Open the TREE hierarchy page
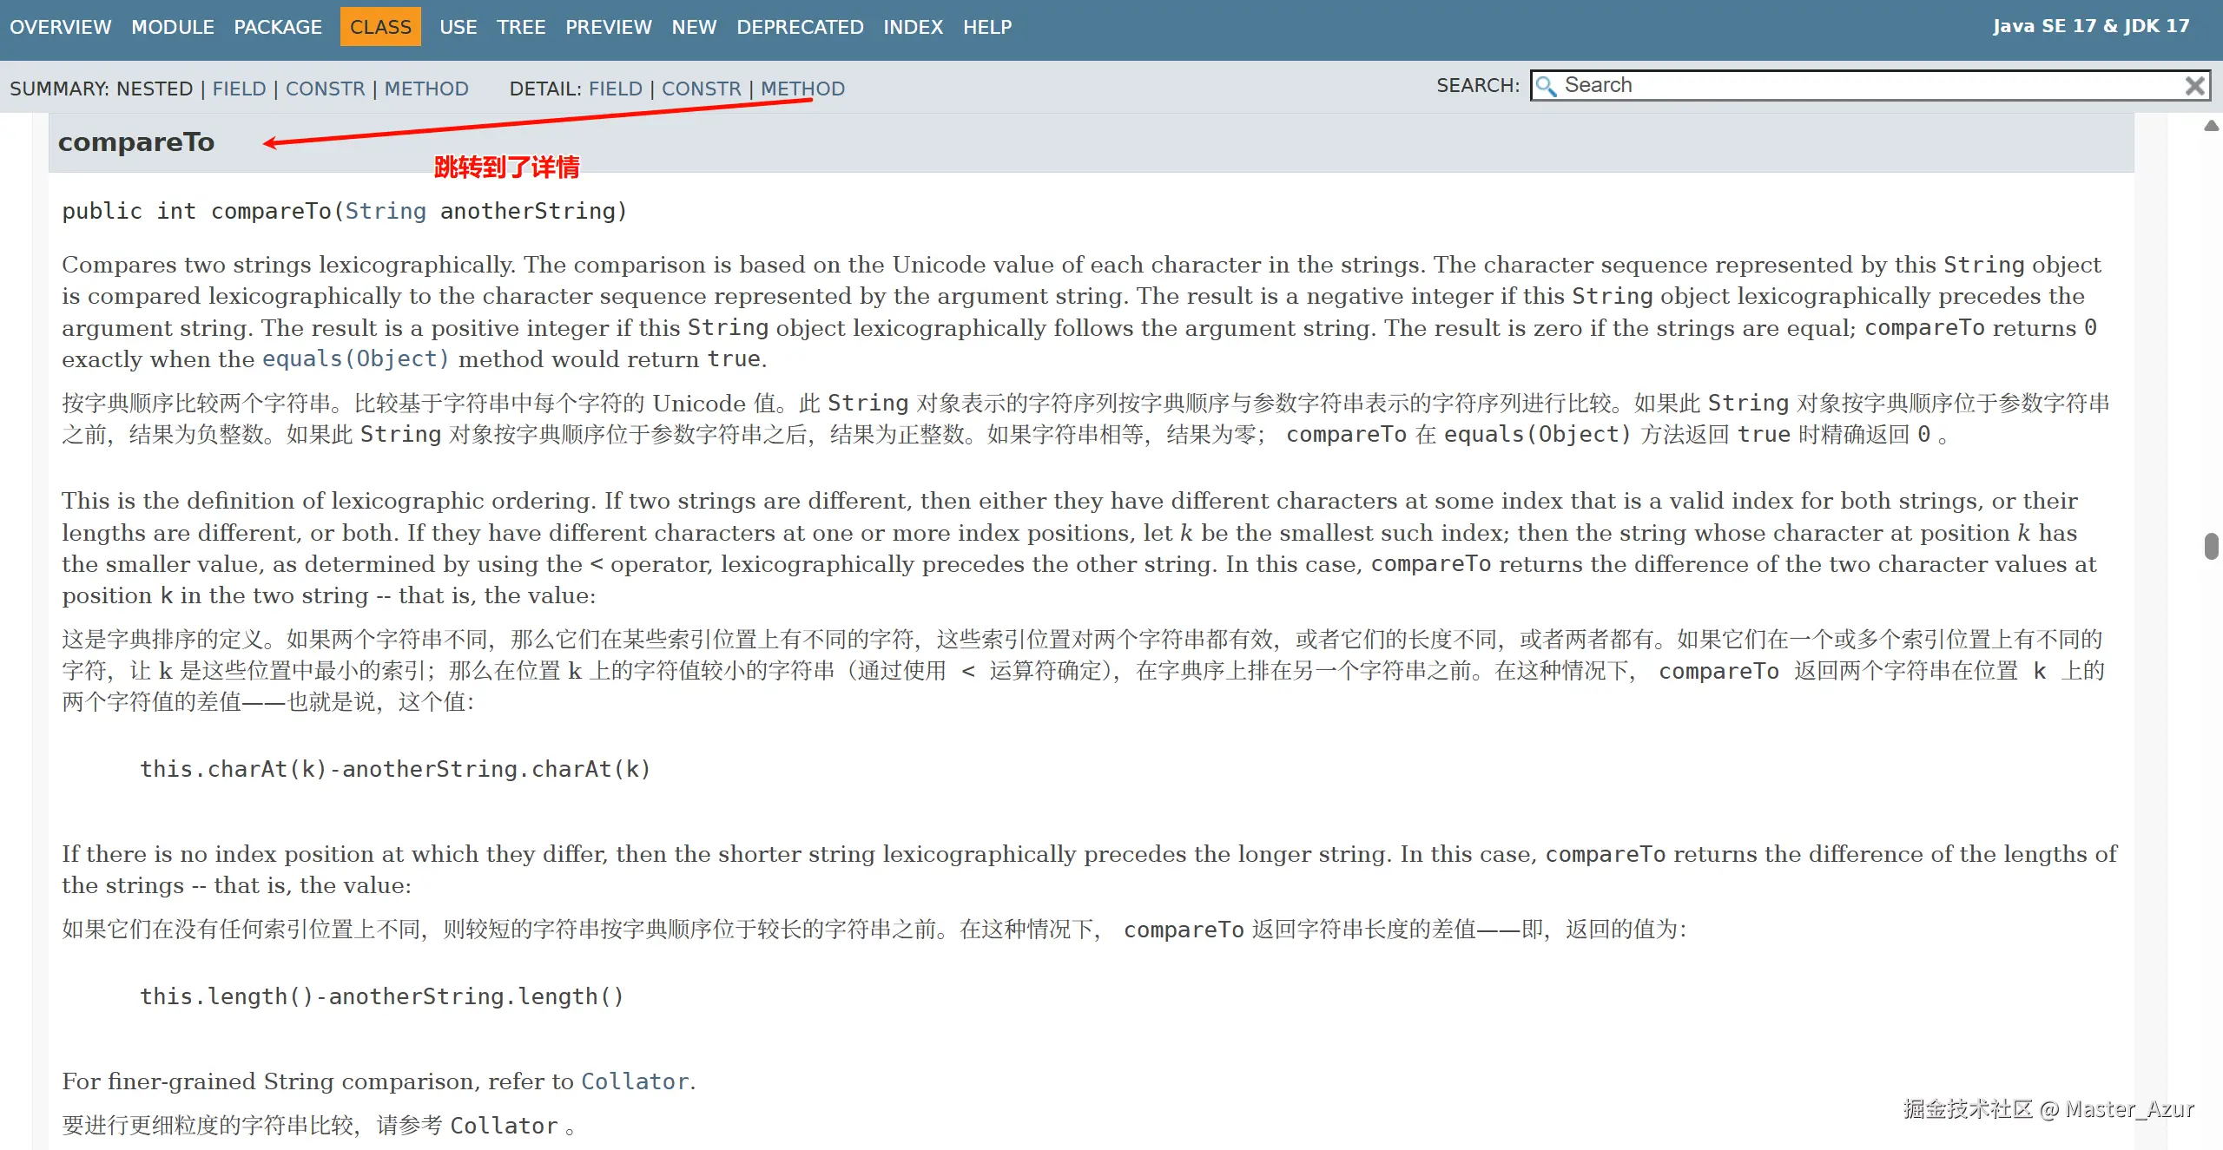Image resolution: width=2223 pixels, height=1150 pixels. 521,27
